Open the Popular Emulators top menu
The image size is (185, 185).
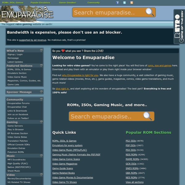(40, 2)
